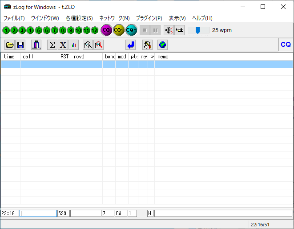Image resolution: width=294 pixels, height=229 pixels.
Task: Click the points field showing 1
Action: pos(132,213)
